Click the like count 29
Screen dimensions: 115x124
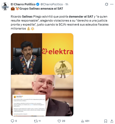pyautogui.click(x=63, y=121)
